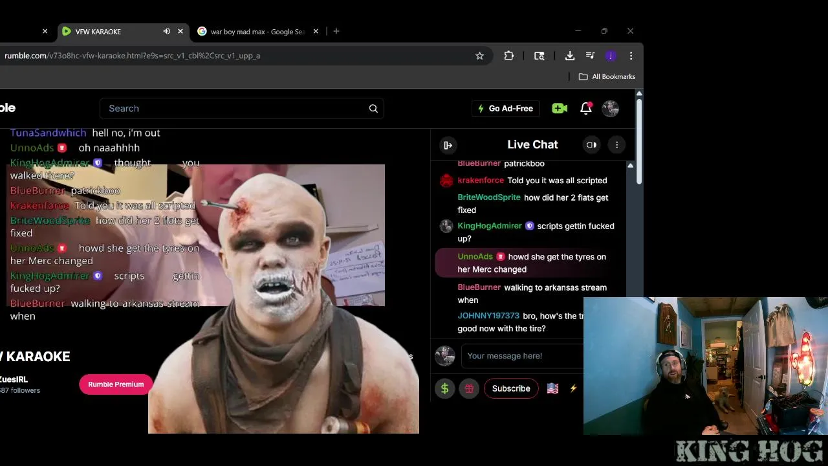Open the notifications bell
This screenshot has height=466, width=828.
(586, 108)
